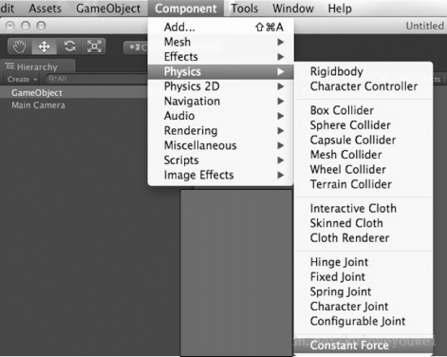Add a Mesh Collider

[x=363, y=155]
